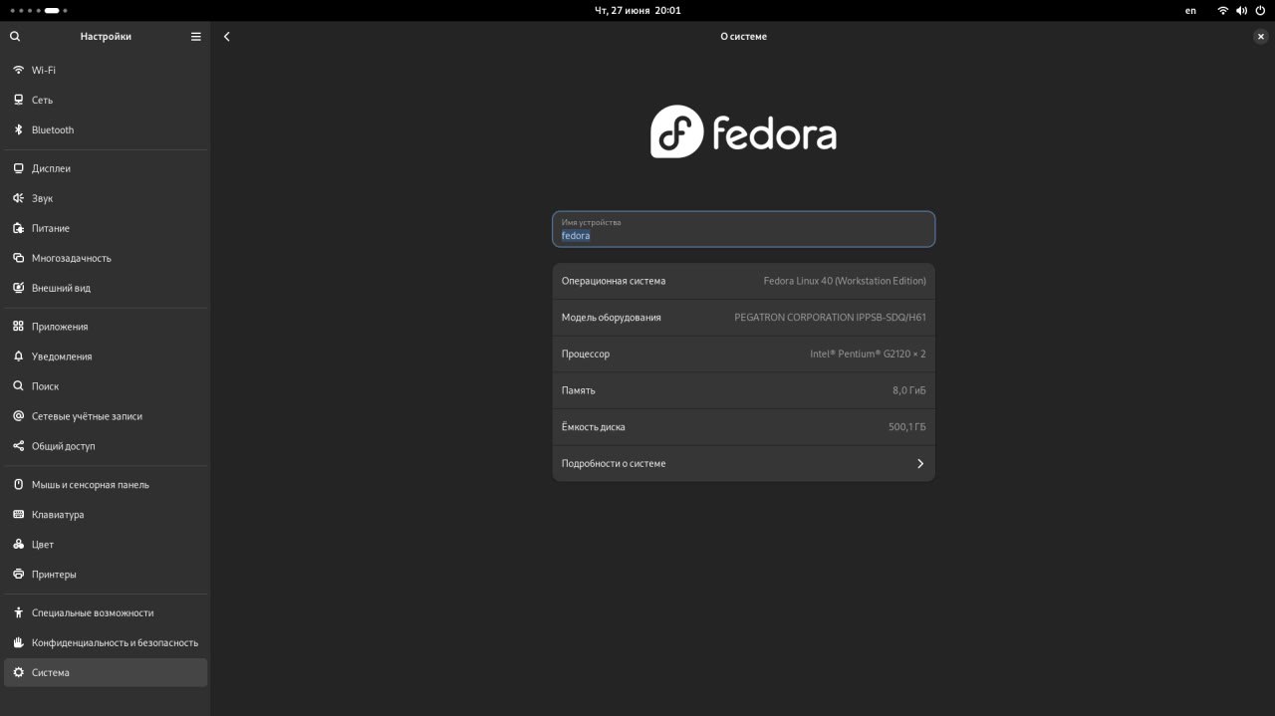
Task: Click the Приложения grid icon
Action: 18,327
